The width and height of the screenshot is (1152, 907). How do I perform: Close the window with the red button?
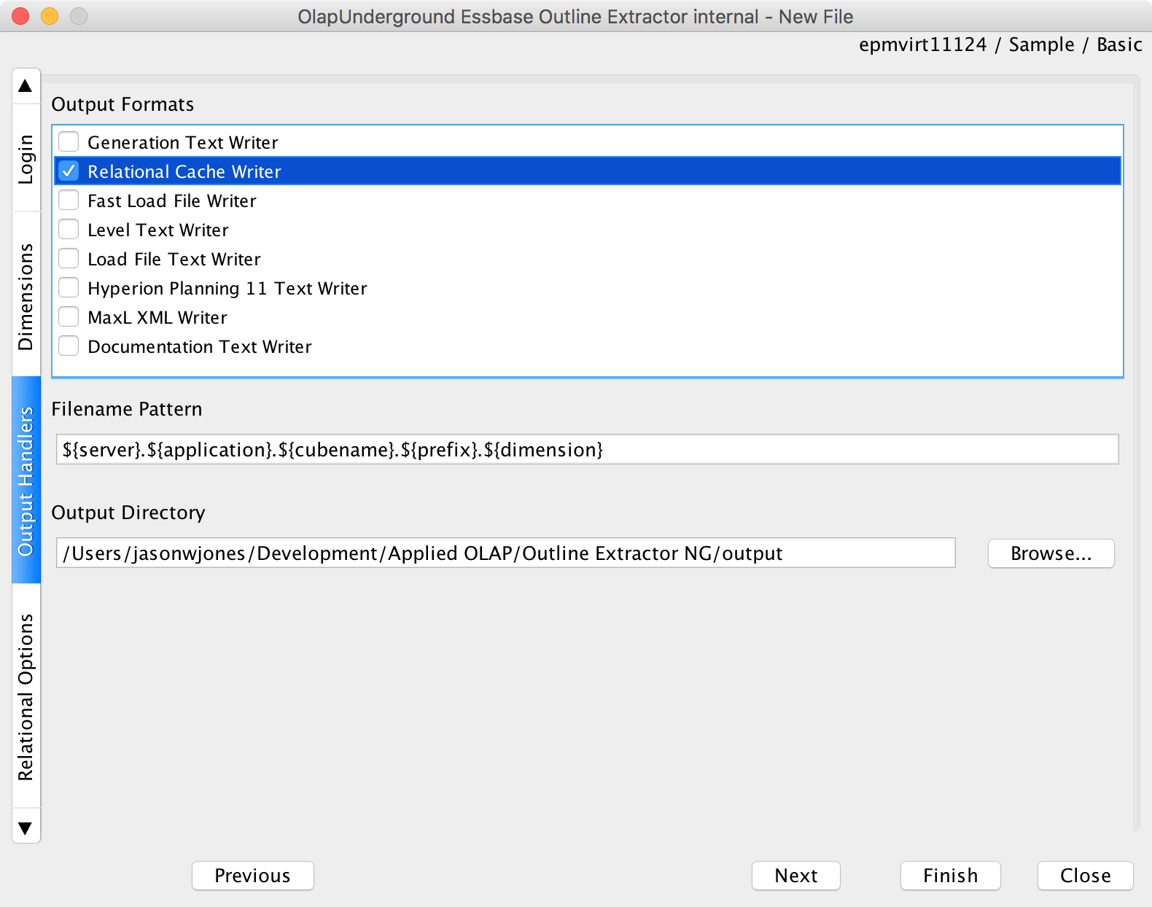(x=20, y=16)
